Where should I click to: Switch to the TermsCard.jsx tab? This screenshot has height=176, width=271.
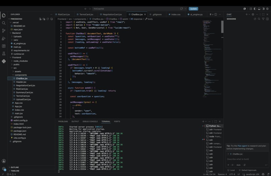pos(86,14)
